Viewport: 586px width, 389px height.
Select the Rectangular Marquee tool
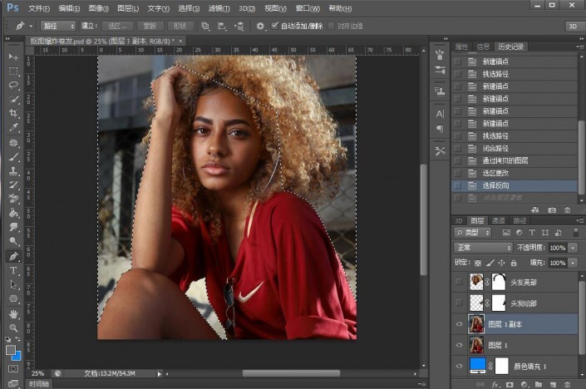(13, 71)
